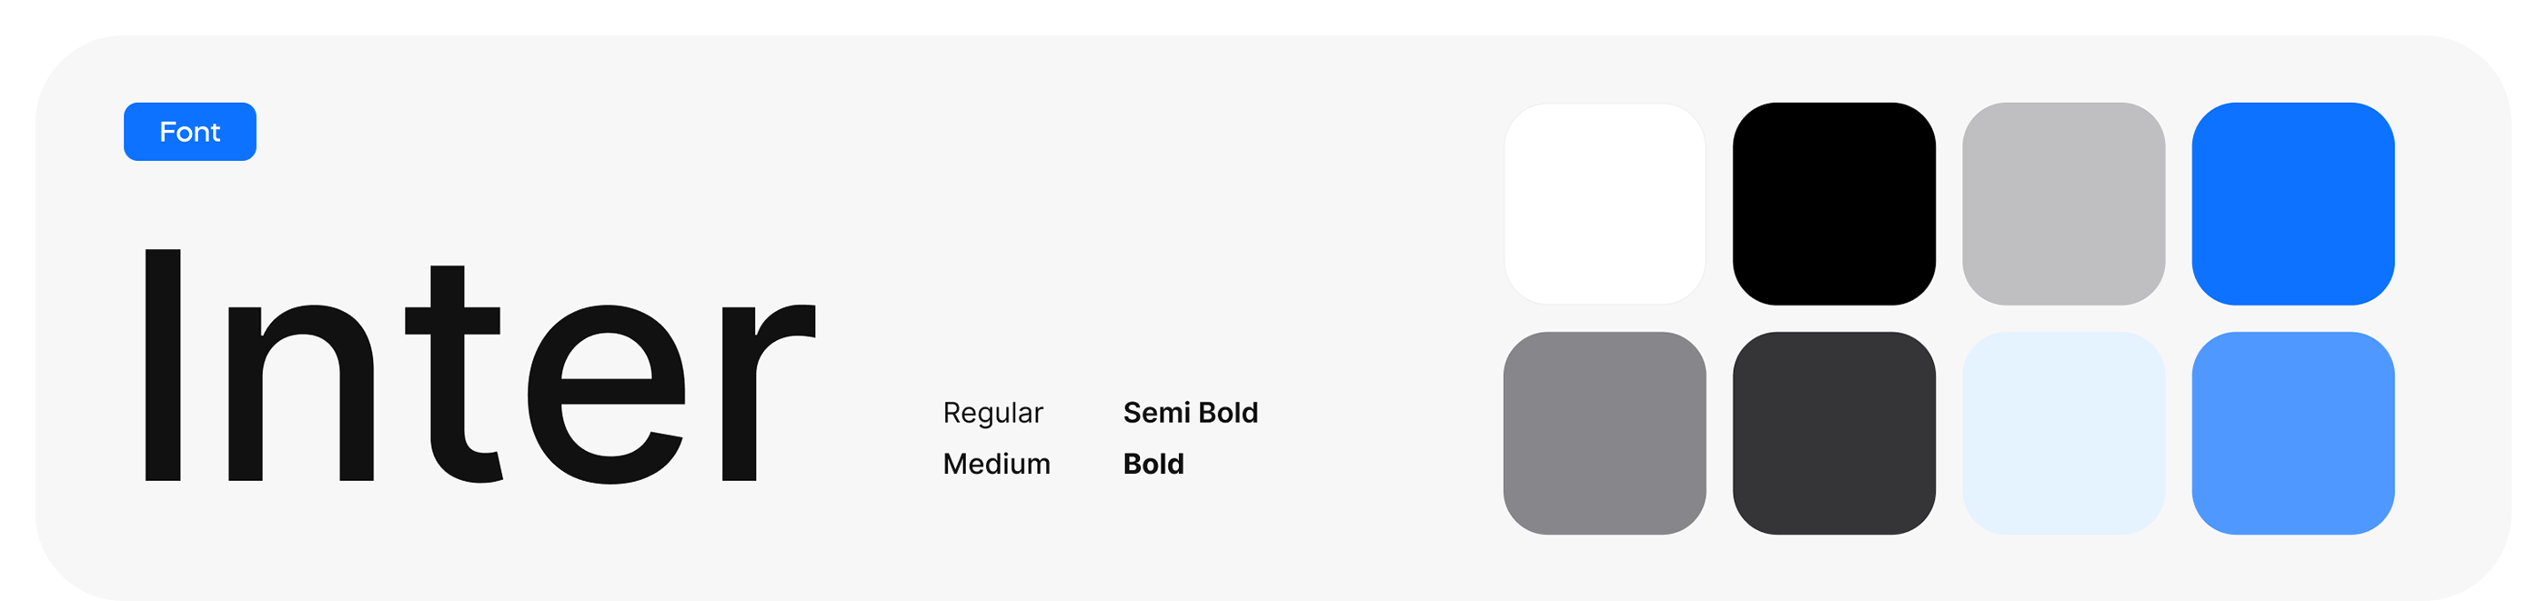Pick the pale ice-blue color swatch

coord(2063,433)
